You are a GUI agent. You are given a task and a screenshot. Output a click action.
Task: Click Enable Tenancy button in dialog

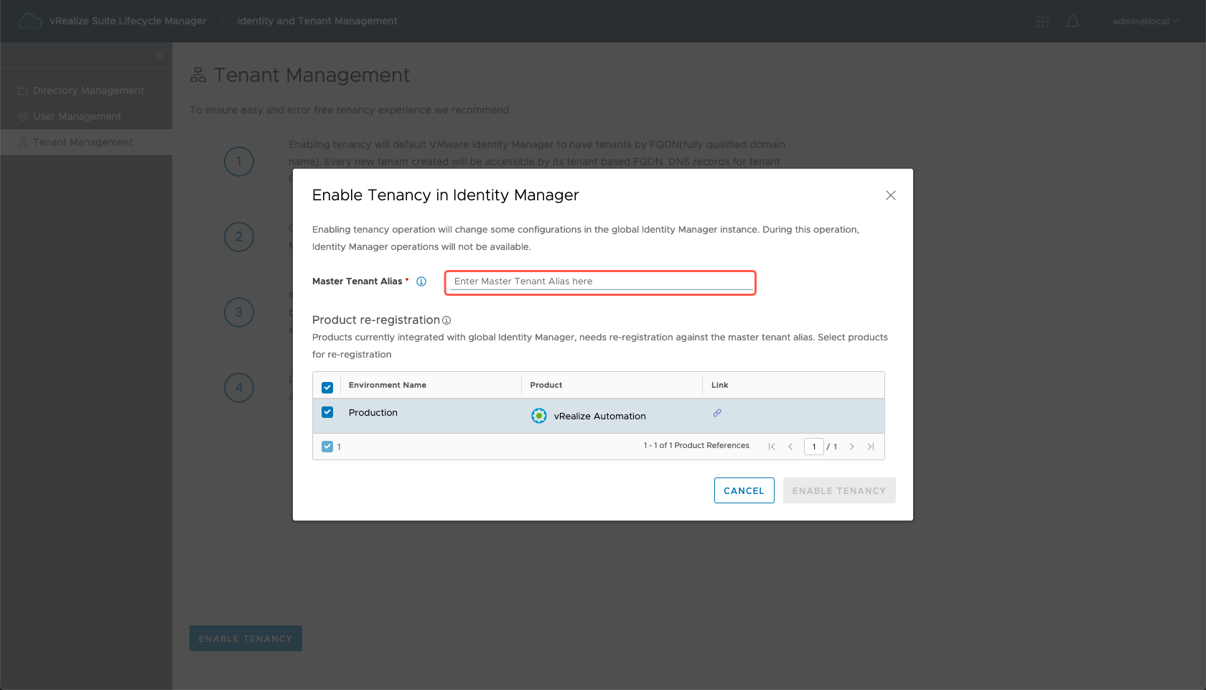[x=838, y=490]
